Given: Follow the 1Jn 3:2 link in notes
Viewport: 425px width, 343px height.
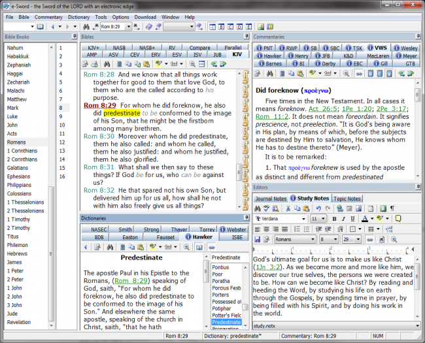Looking at the screenshot, I should (x=268, y=267).
